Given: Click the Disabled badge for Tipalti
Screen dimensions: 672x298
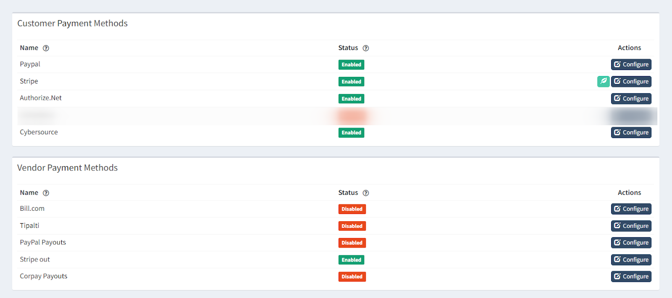Looking at the screenshot, I should (x=352, y=226).
